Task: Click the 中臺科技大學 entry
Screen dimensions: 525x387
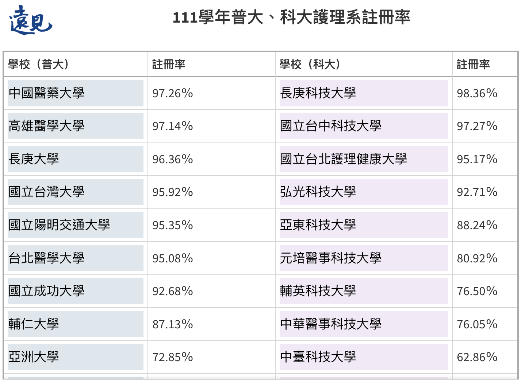Action: coord(364,357)
